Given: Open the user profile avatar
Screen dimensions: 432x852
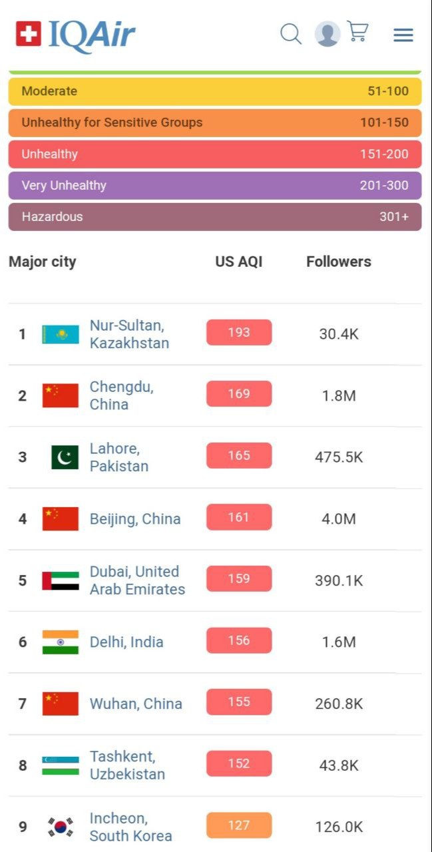Looking at the screenshot, I should point(327,34).
